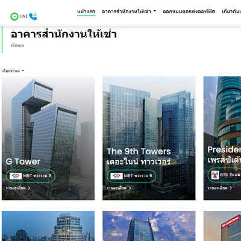
Task: Click the arrow beside รายละเอียด on G Tower
Action: pos(29,188)
